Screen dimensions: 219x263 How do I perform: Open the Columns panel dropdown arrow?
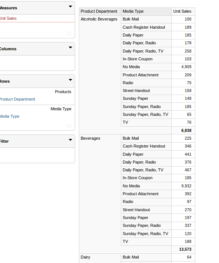[70, 47]
